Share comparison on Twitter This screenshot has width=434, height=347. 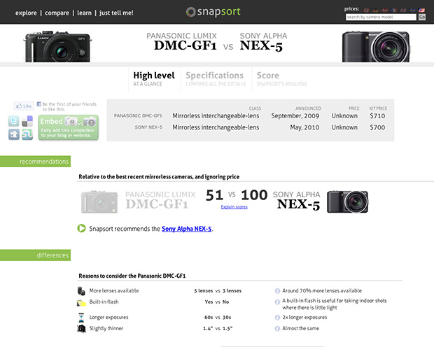13,121
